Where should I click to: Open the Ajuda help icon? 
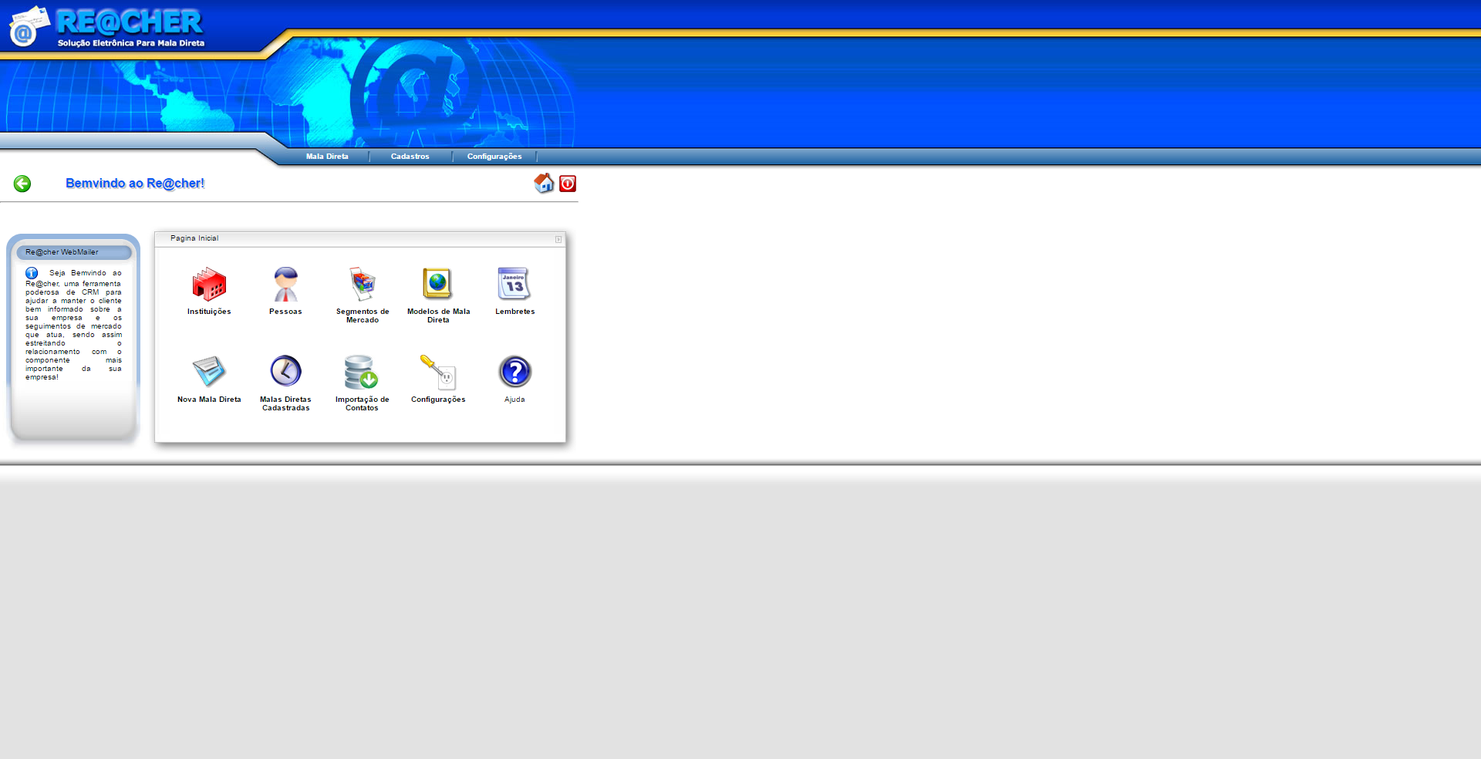tap(514, 372)
